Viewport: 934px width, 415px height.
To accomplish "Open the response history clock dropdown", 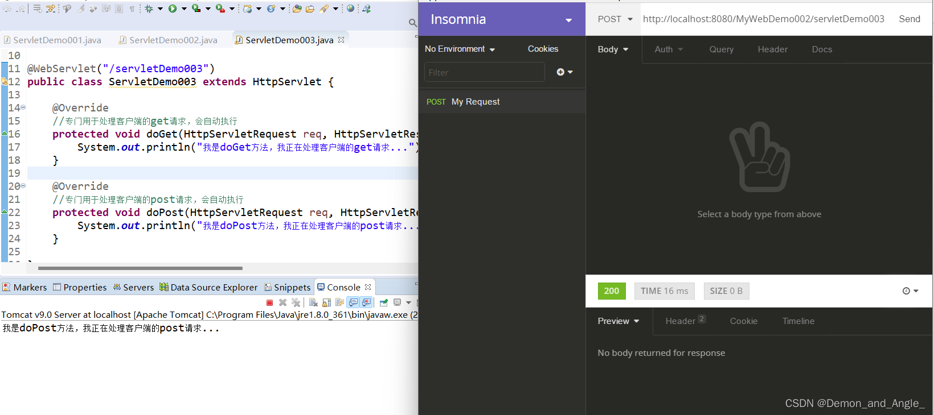I will coord(910,291).
